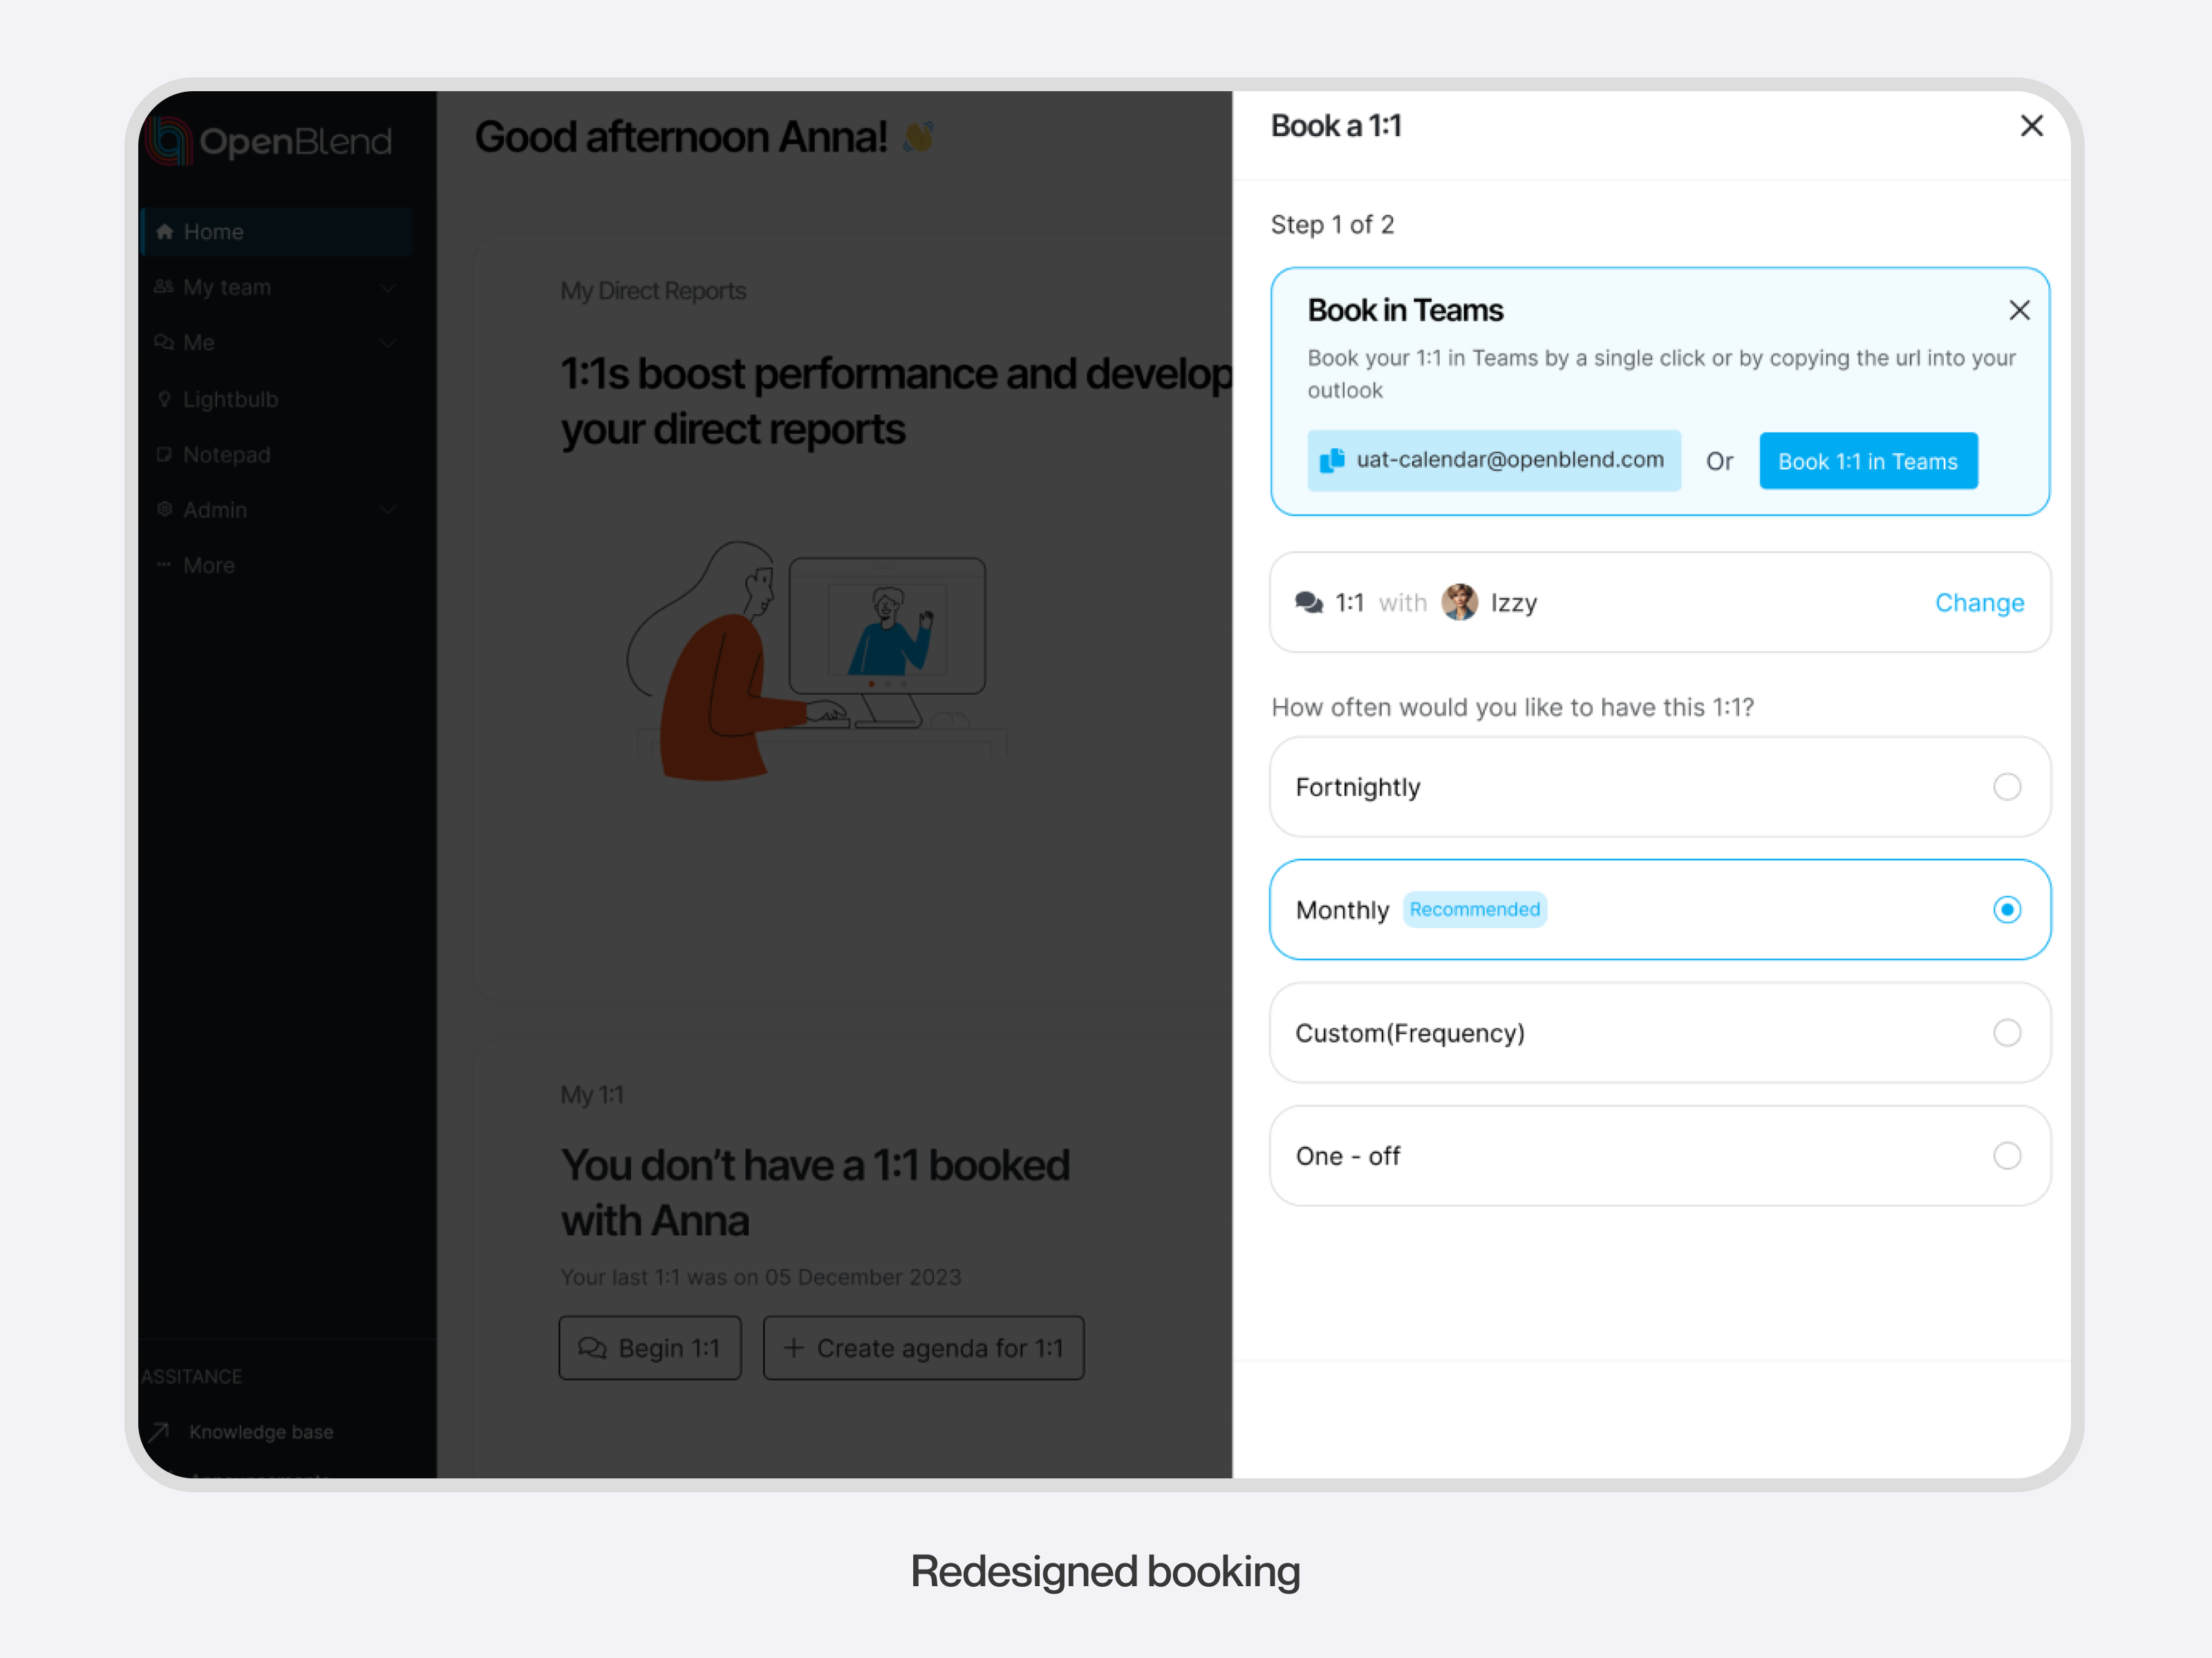The height and width of the screenshot is (1658, 2212).
Task: Open the Knowledge base link
Action: point(261,1432)
